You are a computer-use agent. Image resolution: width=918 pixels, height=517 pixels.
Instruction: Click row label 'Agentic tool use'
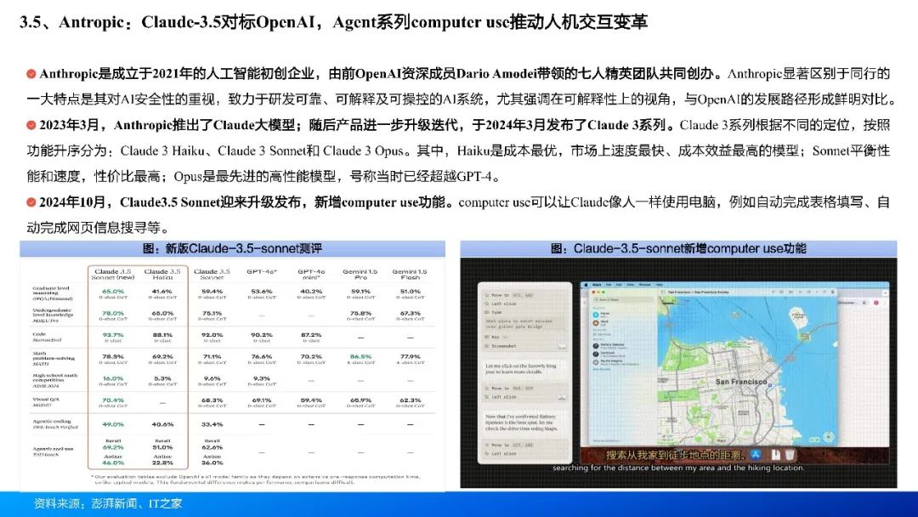tap(53, 451)
